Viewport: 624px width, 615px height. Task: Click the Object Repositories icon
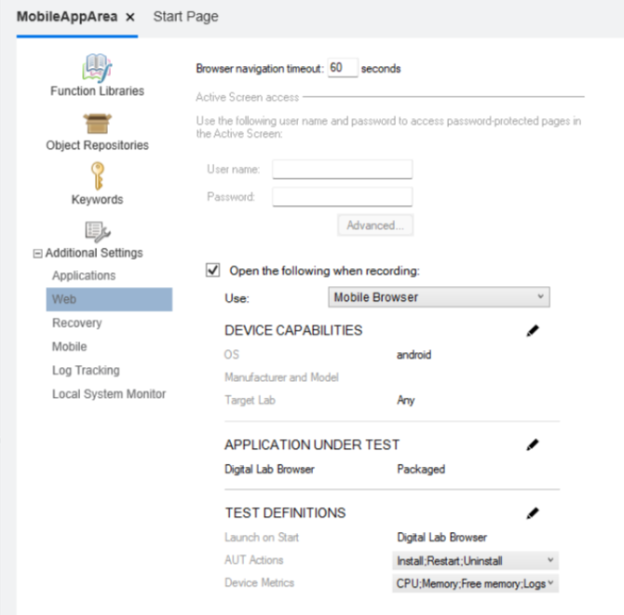[x=97, y=123]
